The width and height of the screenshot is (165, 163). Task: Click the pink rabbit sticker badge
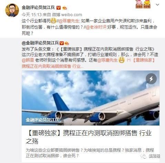(x=139, y=4)
